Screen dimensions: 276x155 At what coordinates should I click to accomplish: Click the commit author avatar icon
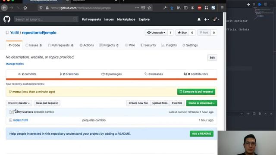pyautogui.click(x=12, y=112)
